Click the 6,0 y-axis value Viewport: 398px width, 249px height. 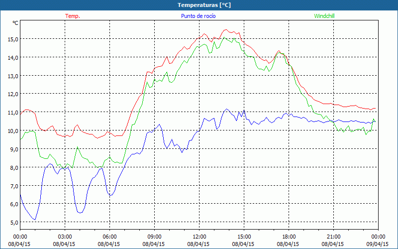(15, 204)
